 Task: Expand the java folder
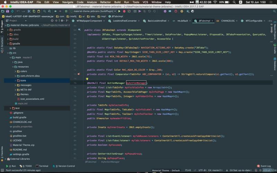pyautogui.click(x=13, y=62)
